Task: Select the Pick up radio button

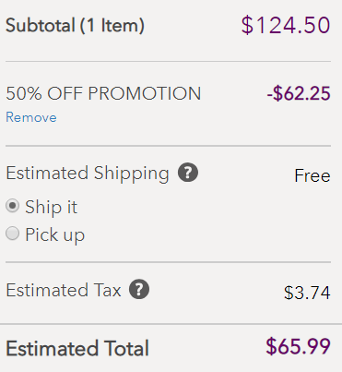Action: tap(13, 234)
